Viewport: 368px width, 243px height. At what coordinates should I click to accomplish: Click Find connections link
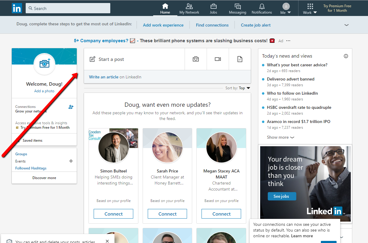212,25
